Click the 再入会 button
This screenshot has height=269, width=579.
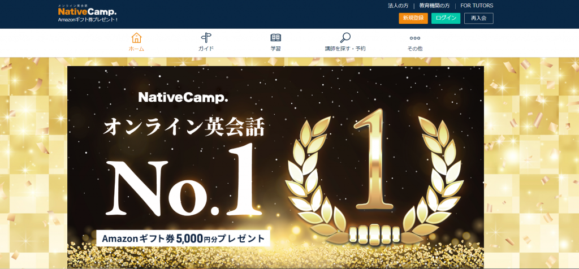click(x=478, y=18)
